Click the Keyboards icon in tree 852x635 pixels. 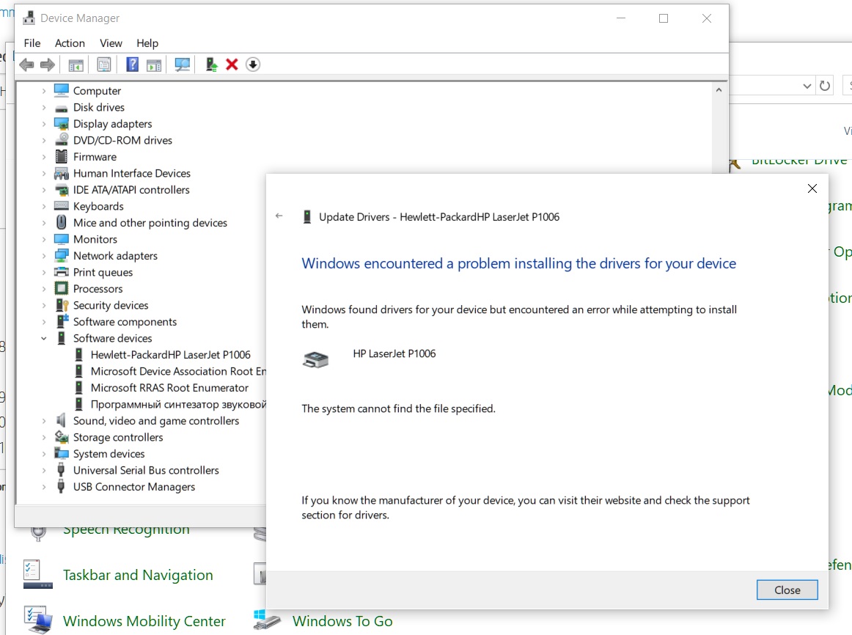point(62,206)
